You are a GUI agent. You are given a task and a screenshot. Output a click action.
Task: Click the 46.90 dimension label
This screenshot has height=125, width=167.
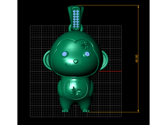coord(137,59)
